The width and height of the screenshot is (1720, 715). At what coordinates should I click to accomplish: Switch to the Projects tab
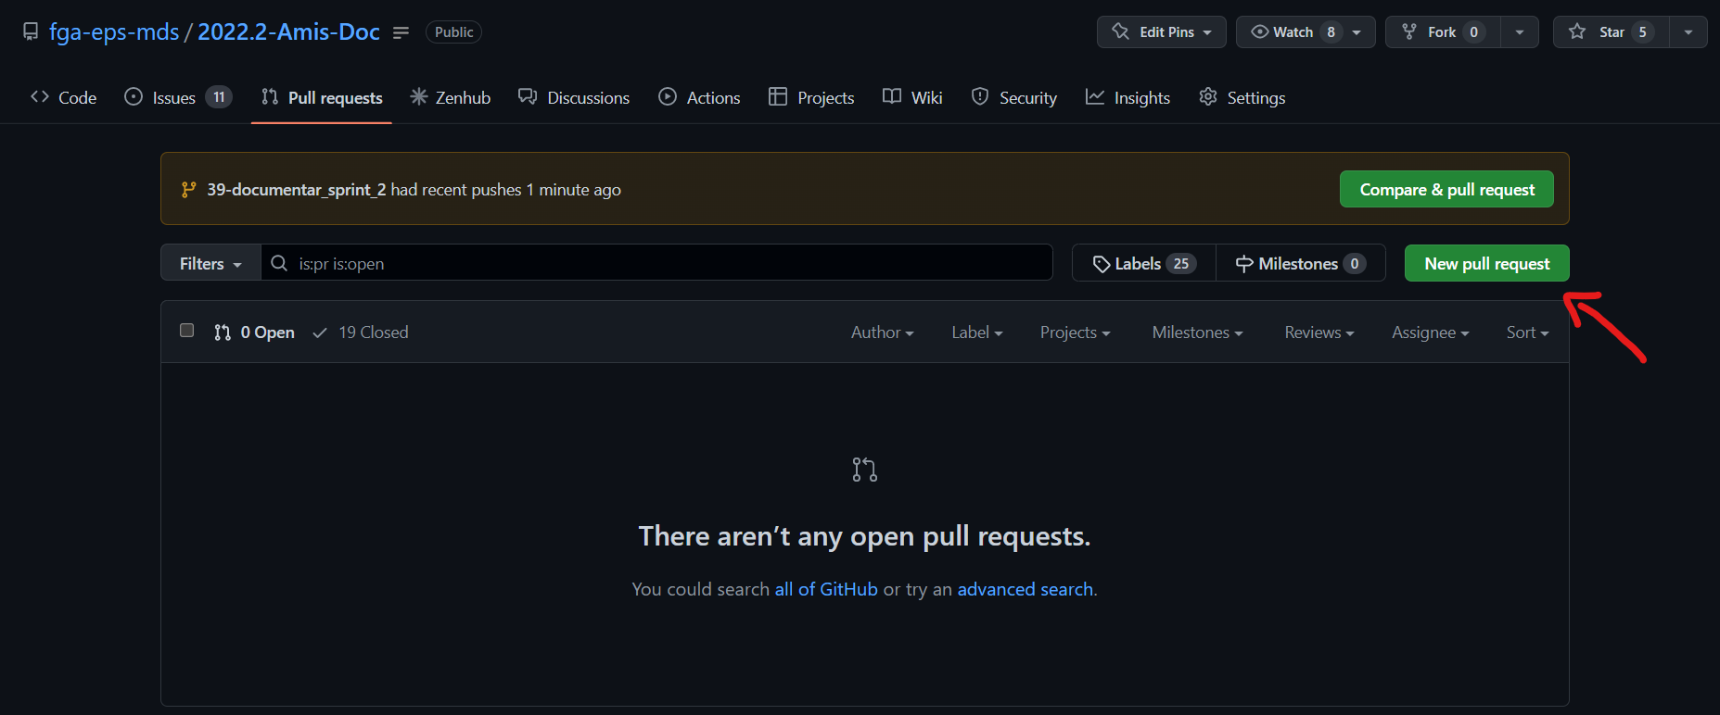tap(811, 97)
